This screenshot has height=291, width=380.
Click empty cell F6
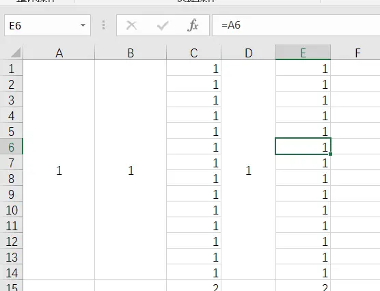point(355,147)
